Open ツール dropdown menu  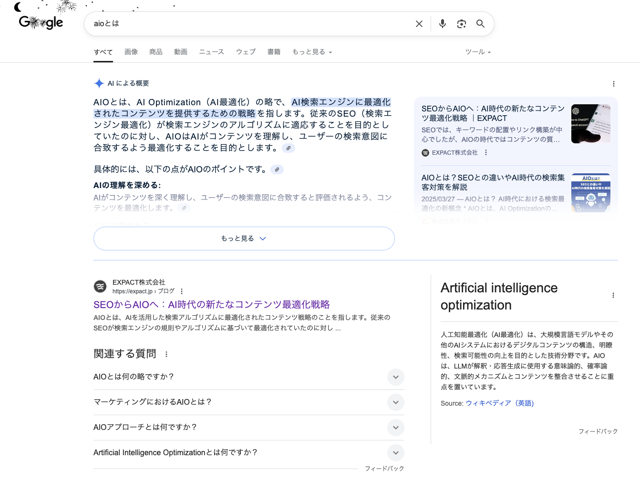(x=478, y=52)
